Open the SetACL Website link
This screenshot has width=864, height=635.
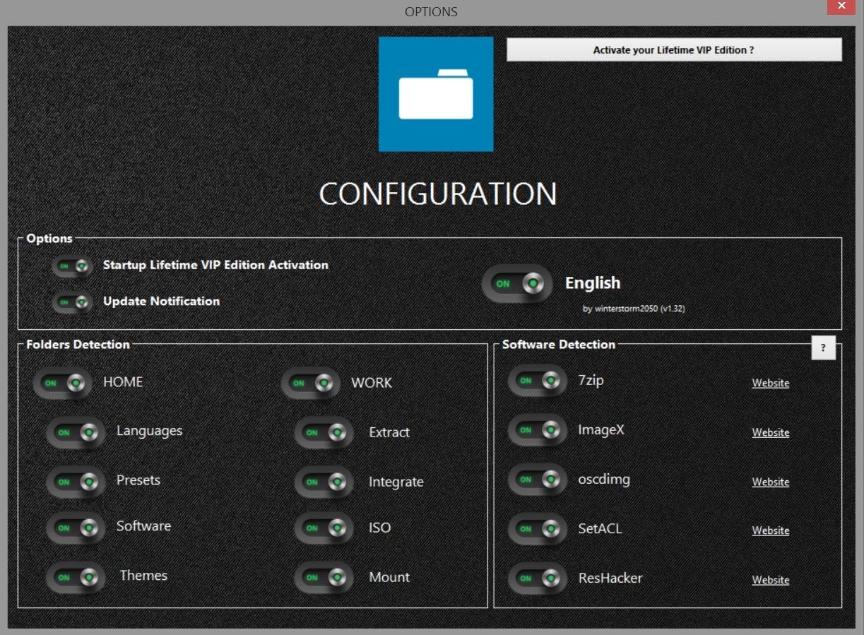coord(771,530)
